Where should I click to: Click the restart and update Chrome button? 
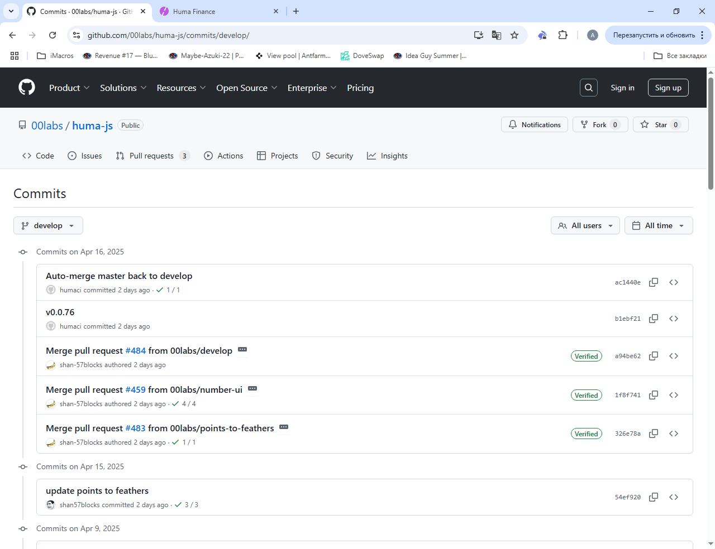658,35
